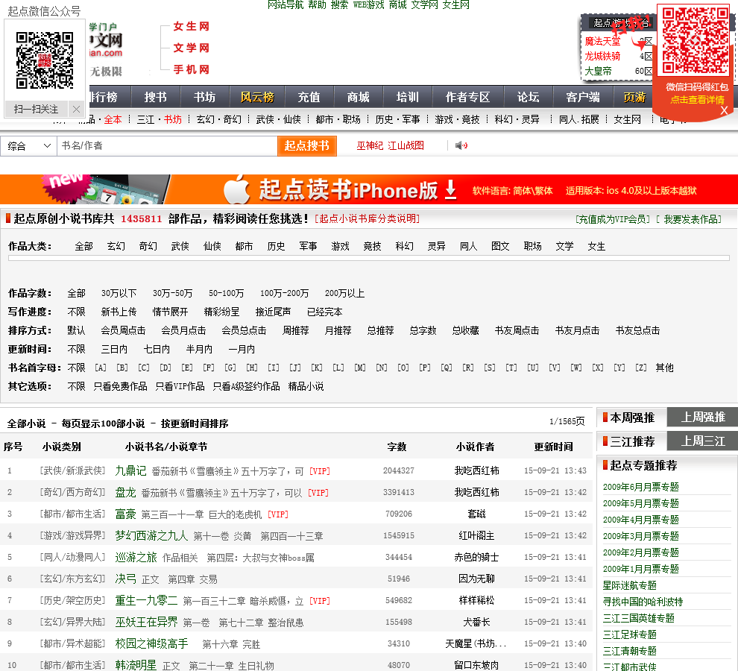Viewport: 738px width, 671px height.
Task: Sort by 会员周点击
Action: click(123, 330)
